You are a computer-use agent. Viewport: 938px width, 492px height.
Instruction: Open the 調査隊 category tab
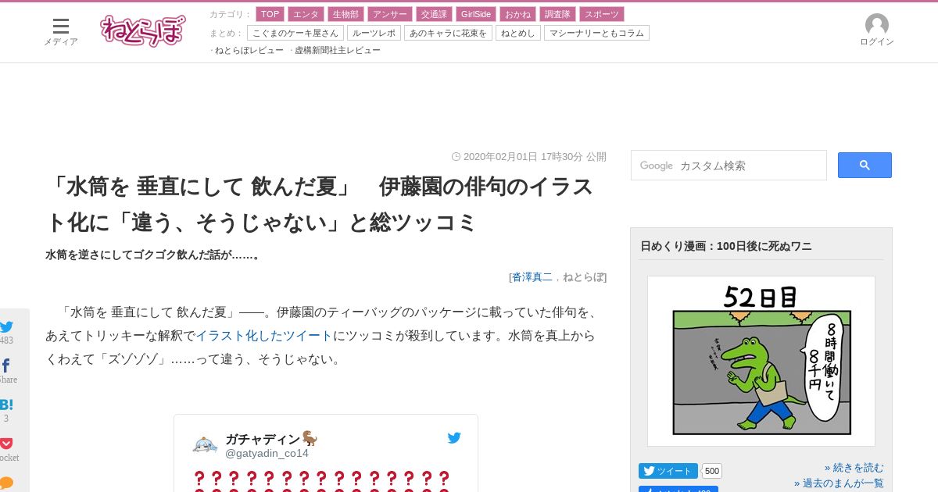[557, 14]
